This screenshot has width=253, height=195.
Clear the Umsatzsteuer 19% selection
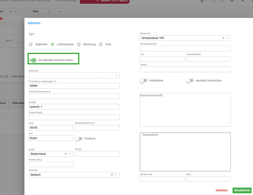(223, 38)
